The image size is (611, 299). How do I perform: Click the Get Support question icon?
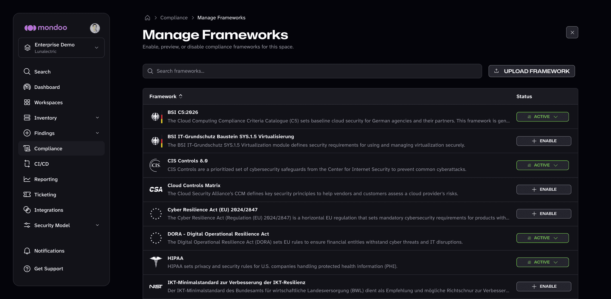click(27, 269)
